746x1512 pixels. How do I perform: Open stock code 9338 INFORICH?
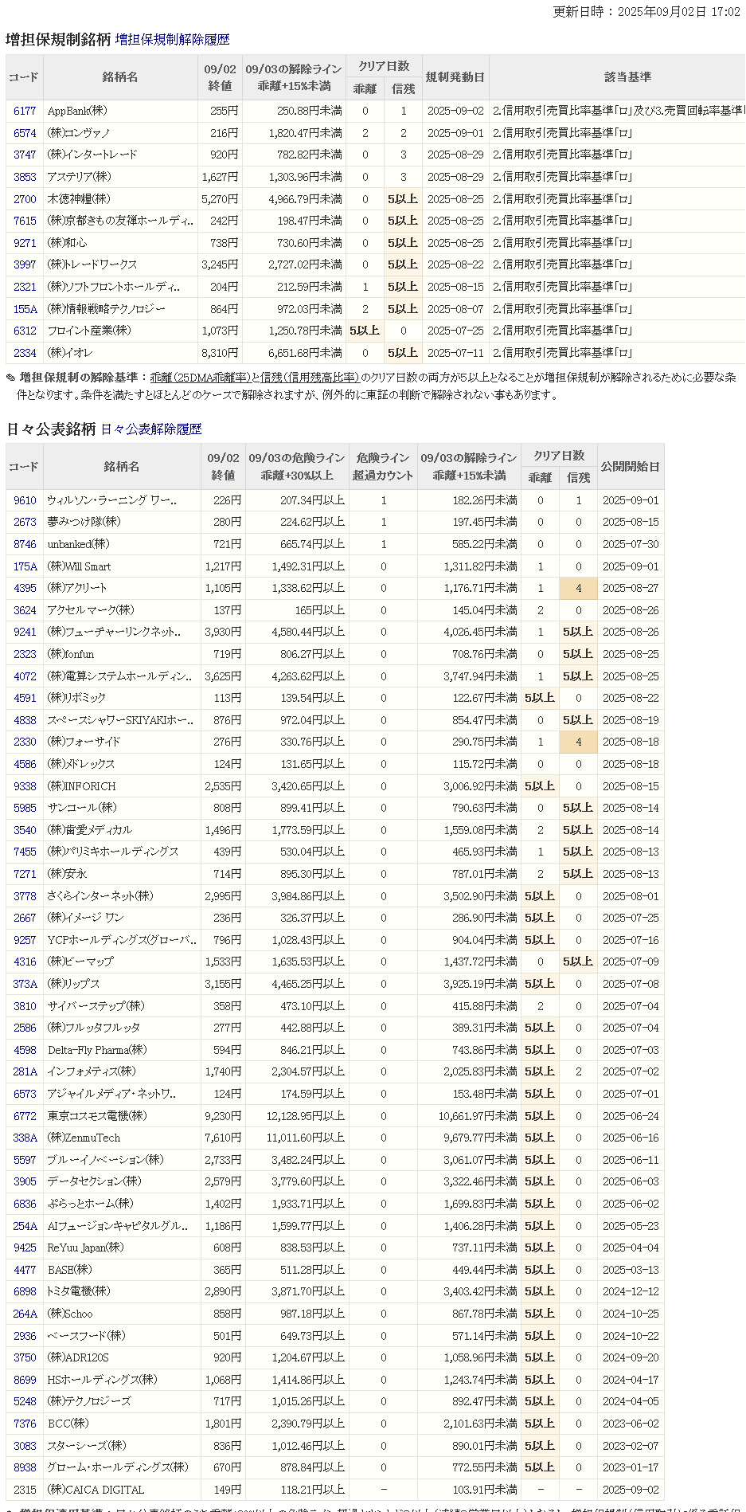click(x=25, y=786)
